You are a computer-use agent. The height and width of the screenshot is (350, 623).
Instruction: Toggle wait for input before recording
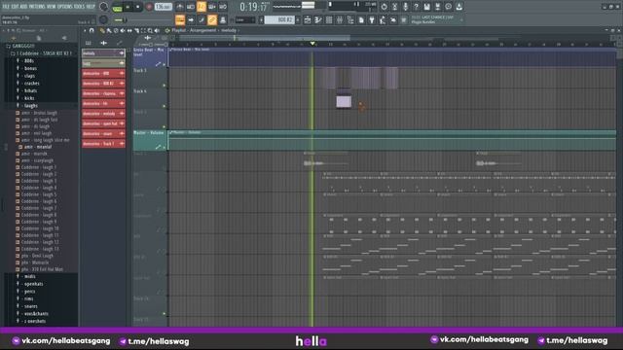tap(191, 7)
